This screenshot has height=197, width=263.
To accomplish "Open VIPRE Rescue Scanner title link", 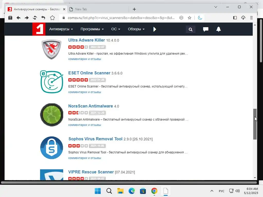I will [x=91, y=172].
